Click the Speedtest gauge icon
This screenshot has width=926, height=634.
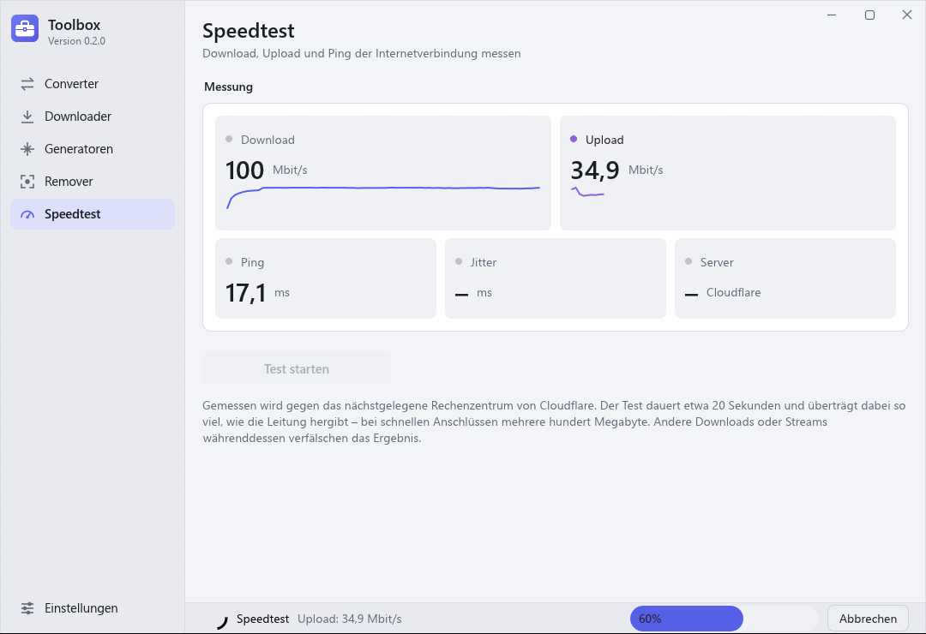[x=27, y=214]
